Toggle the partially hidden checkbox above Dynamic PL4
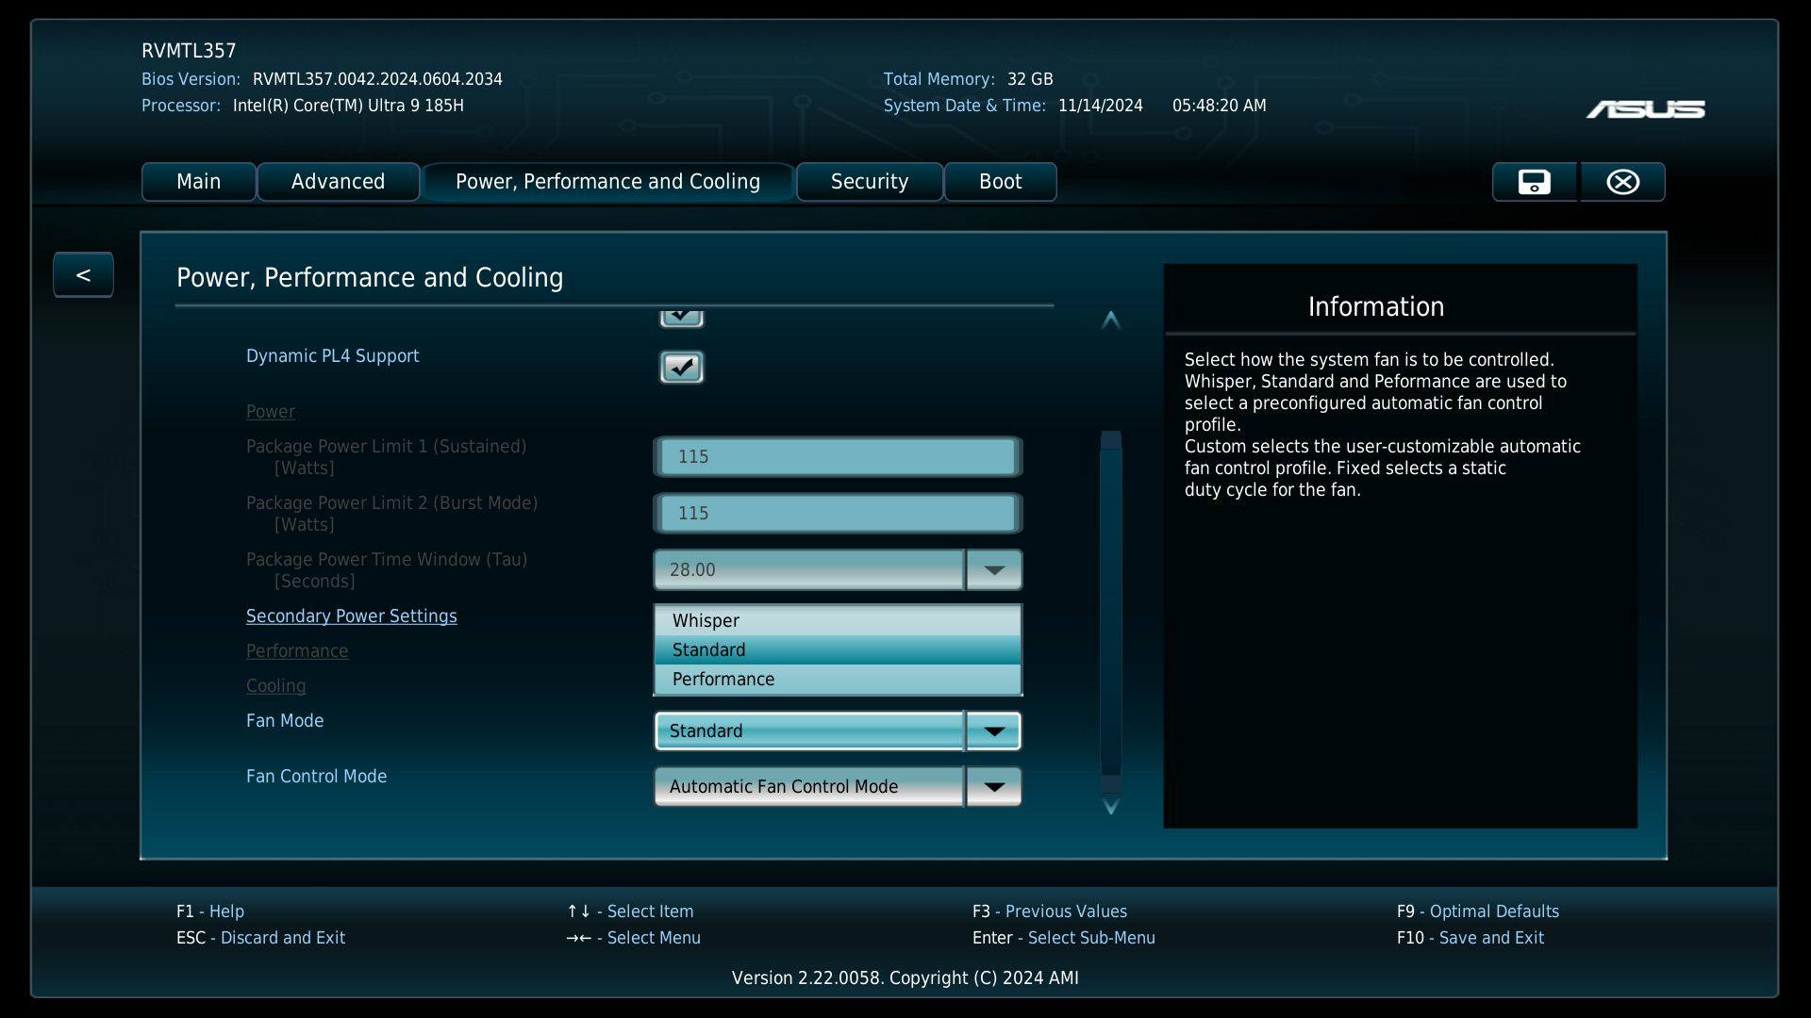This screenshot has height=1018, width=1811. 681,318
